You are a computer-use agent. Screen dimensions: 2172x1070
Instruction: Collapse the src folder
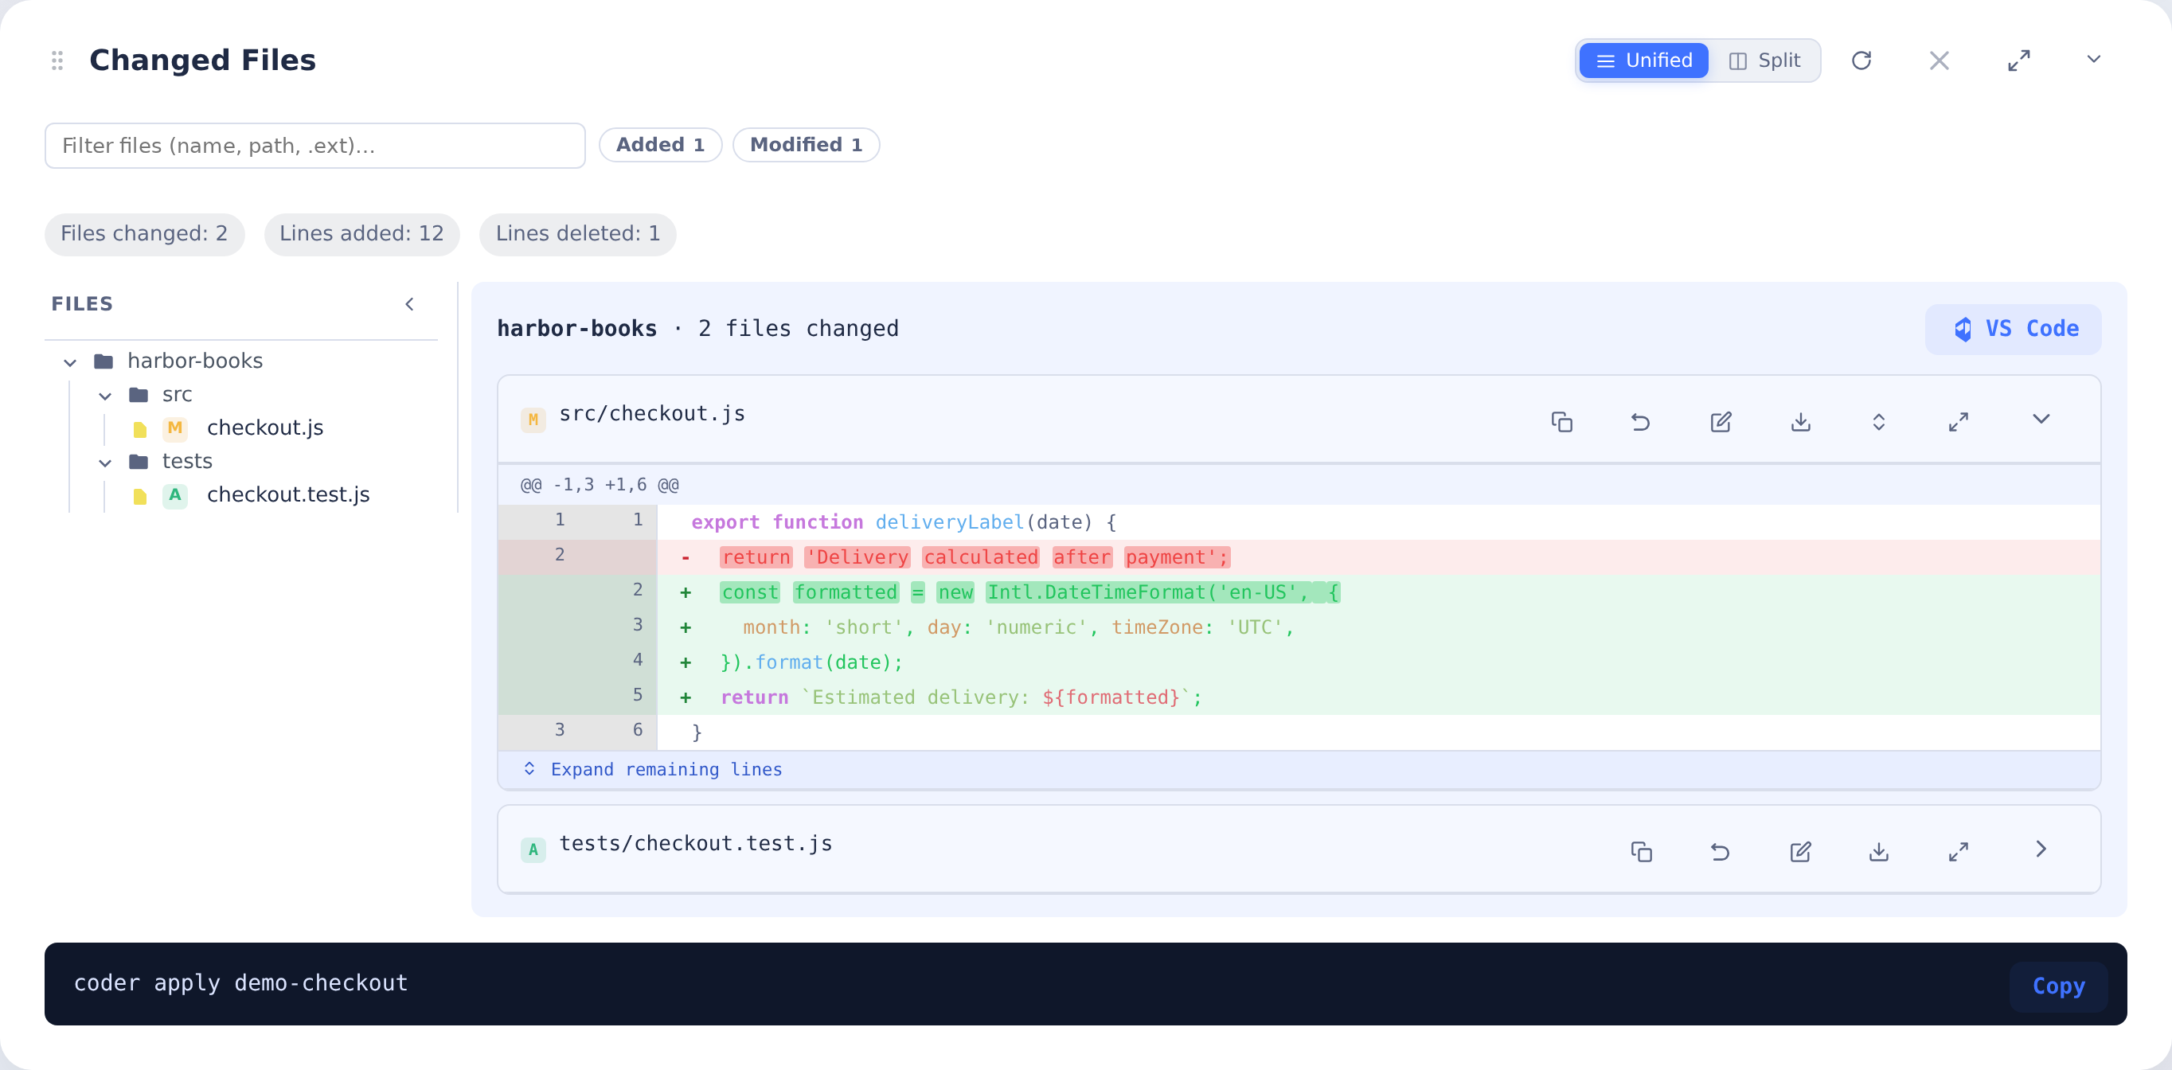click(104, 396)
